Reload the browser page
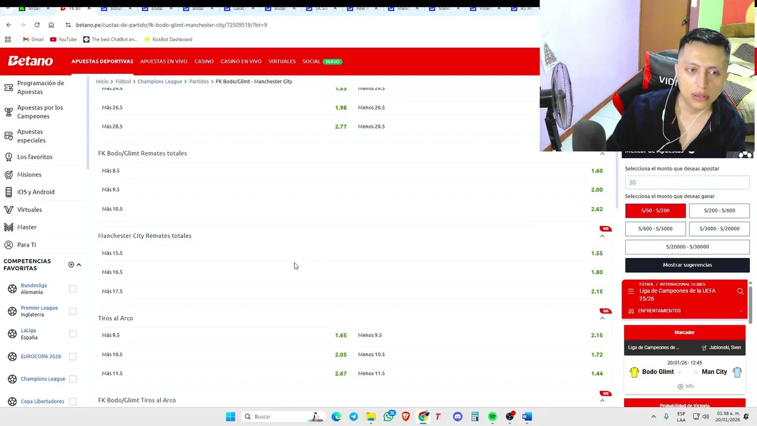This screenshot has width=757, height=426. 37,25
